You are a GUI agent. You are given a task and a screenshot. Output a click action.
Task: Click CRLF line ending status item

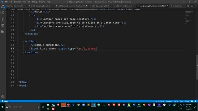coord(182,101)
